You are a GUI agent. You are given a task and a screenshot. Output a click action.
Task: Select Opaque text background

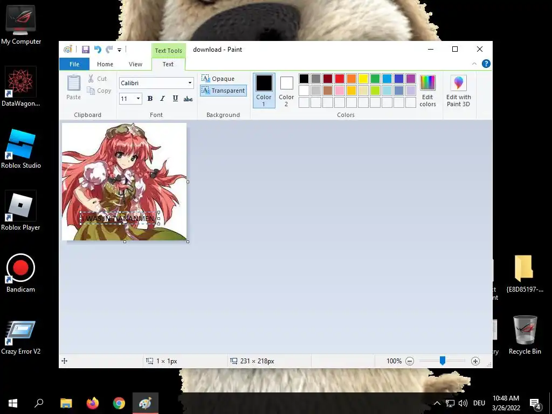[x=218, y=79]
